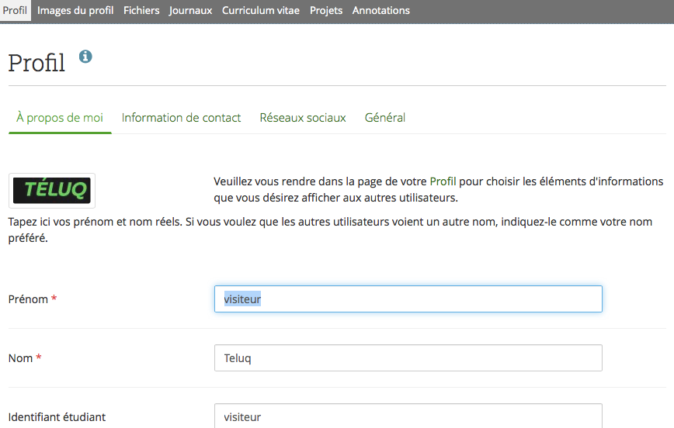This screenshot has height=428, width=674.
Task: Open the Général tab
Action: [385, 118]
